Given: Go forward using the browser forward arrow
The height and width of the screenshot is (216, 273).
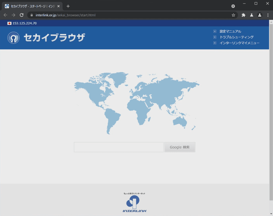Looking at the screenshot, I should point(13,15).
